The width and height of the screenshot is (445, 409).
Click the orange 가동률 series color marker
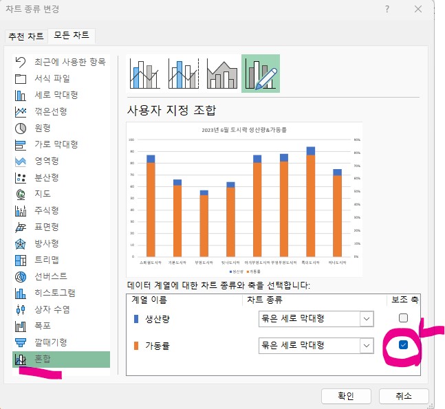[x=136, y=346]
